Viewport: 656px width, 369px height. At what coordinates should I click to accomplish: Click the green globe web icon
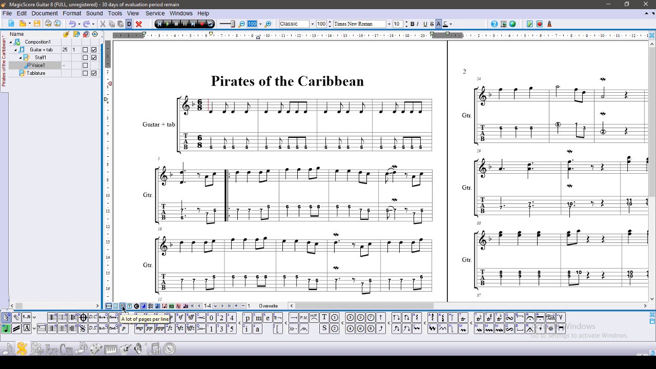512,24
